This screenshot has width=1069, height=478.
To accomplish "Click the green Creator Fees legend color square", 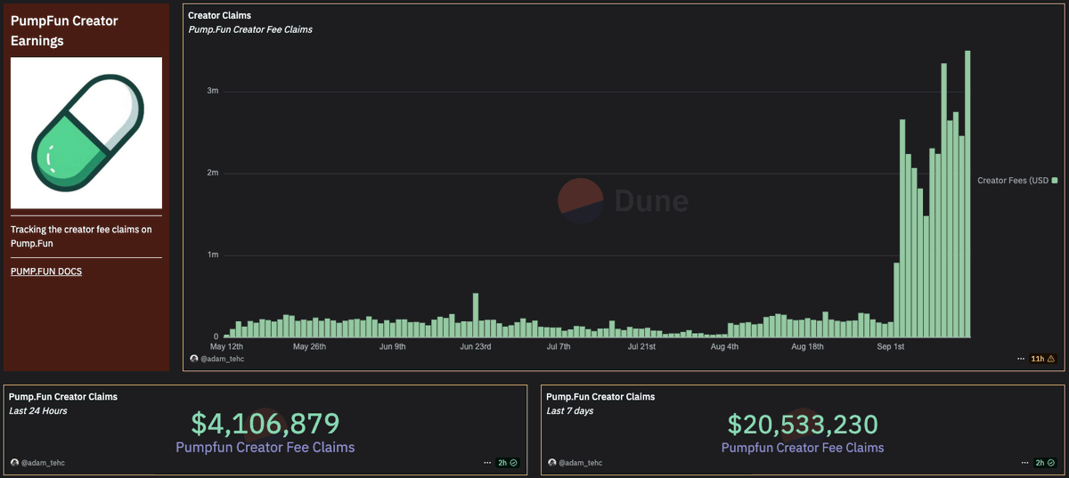I will pos(1055,181).
